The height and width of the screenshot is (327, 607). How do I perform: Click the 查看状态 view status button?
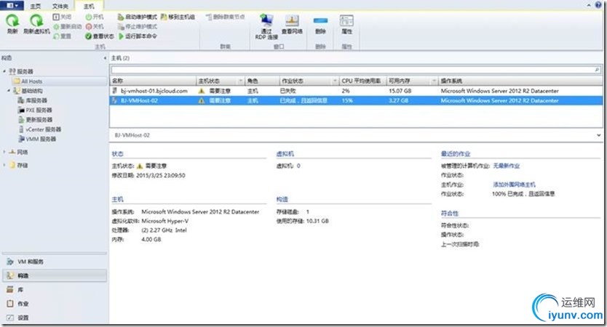(100, 36)
